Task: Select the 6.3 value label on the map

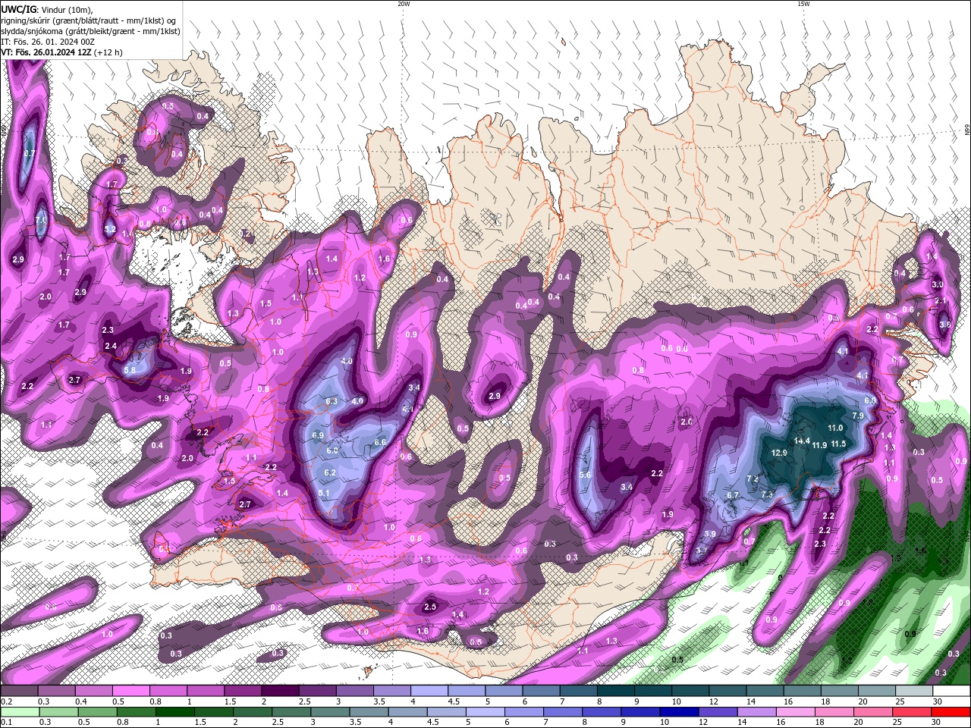Action: [331, 400]
